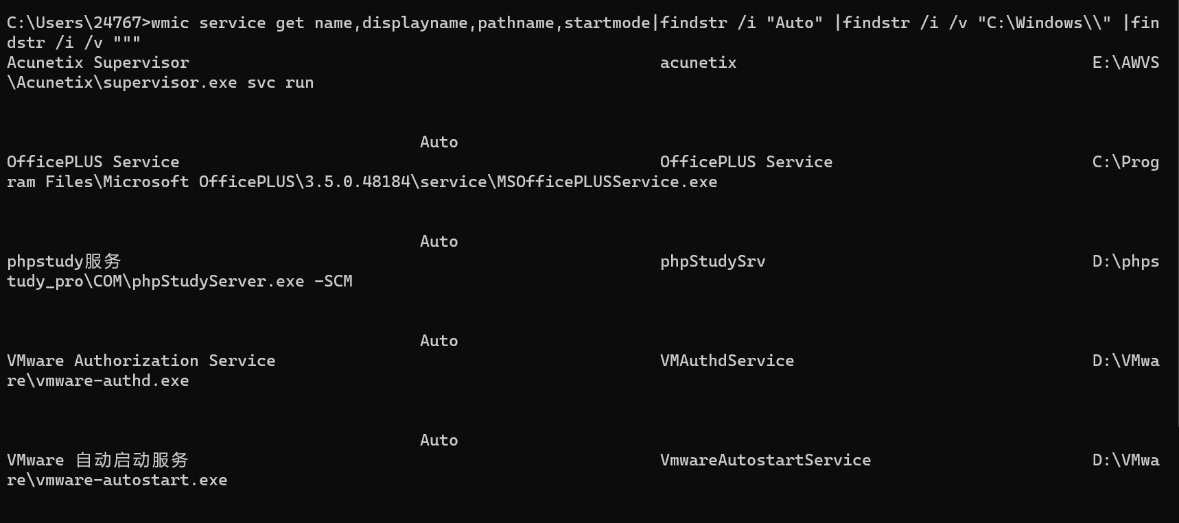Click the lowercase acunetix service name

tap(698, 62)
